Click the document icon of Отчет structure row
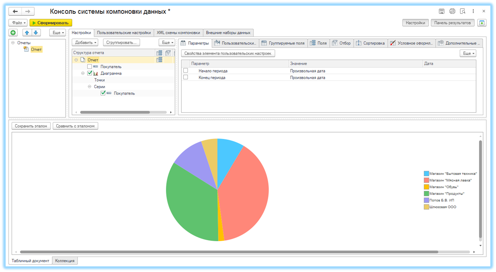This screenshot has height=272, width=496. [83, 60]
